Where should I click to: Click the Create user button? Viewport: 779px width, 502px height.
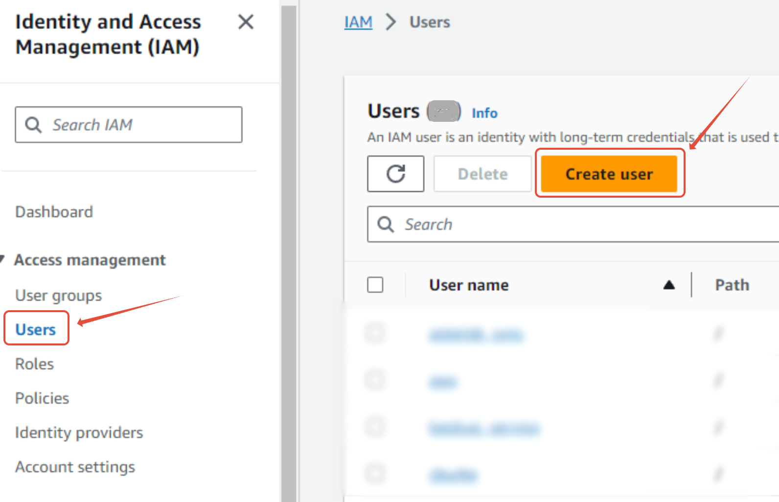click(x=609, y=174)
